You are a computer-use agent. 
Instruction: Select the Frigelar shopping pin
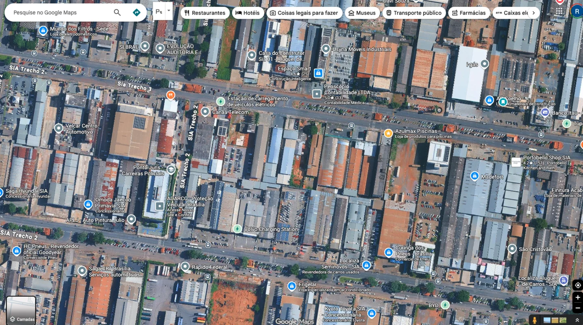[x=291, y=286]
